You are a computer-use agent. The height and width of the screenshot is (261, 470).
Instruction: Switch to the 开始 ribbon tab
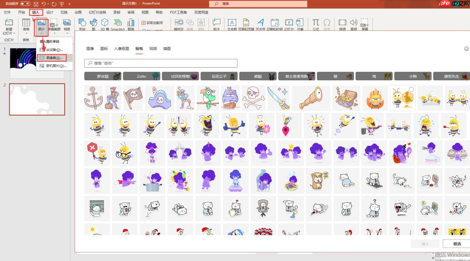point(22,12)
